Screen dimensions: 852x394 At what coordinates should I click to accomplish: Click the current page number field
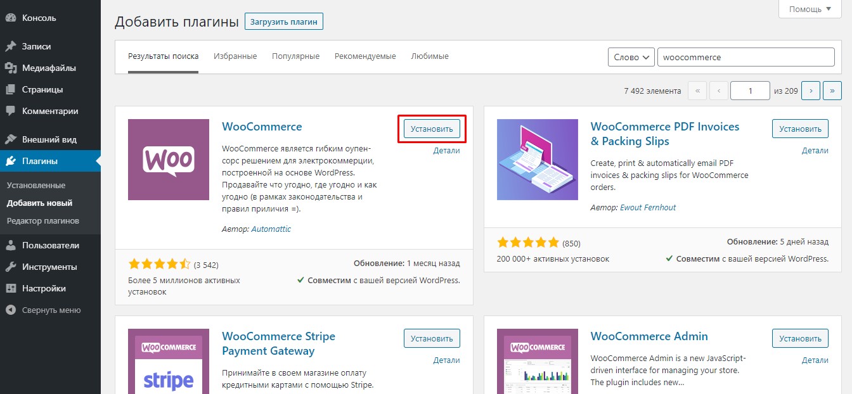point(750,91)
